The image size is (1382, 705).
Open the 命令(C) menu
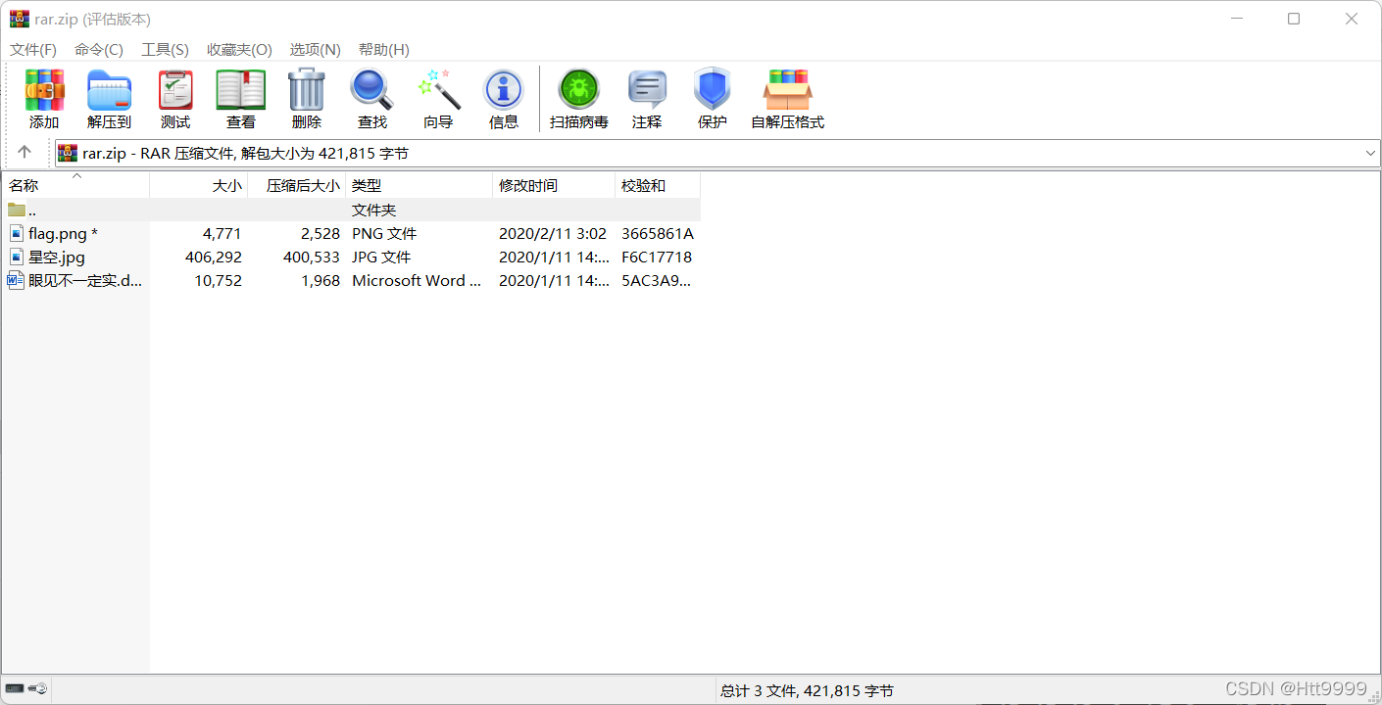point(99,49)
